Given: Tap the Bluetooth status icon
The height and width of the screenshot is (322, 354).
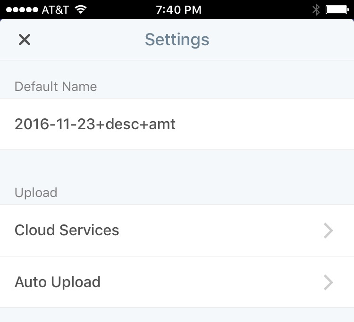Looking at the screenshot, I should pos(316,9).
